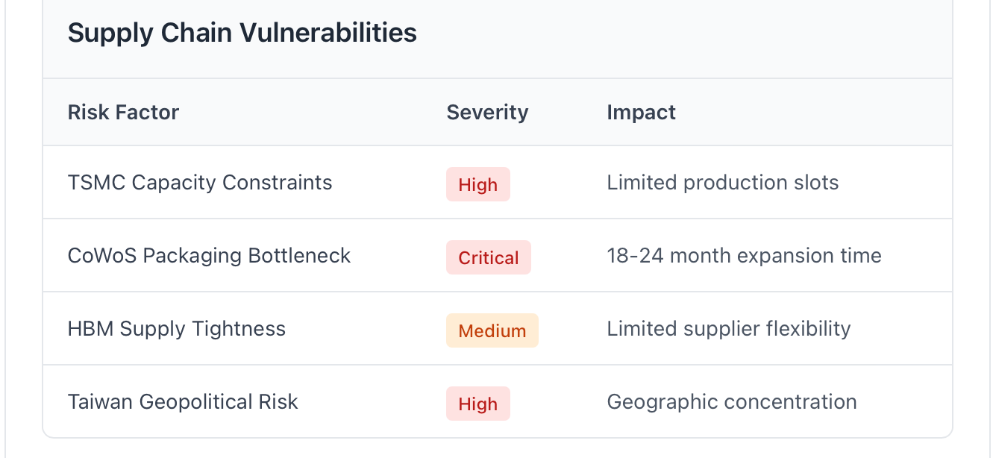
Task: Select HBM Supply Tightness row label
Action: click(x=177, y=329)
